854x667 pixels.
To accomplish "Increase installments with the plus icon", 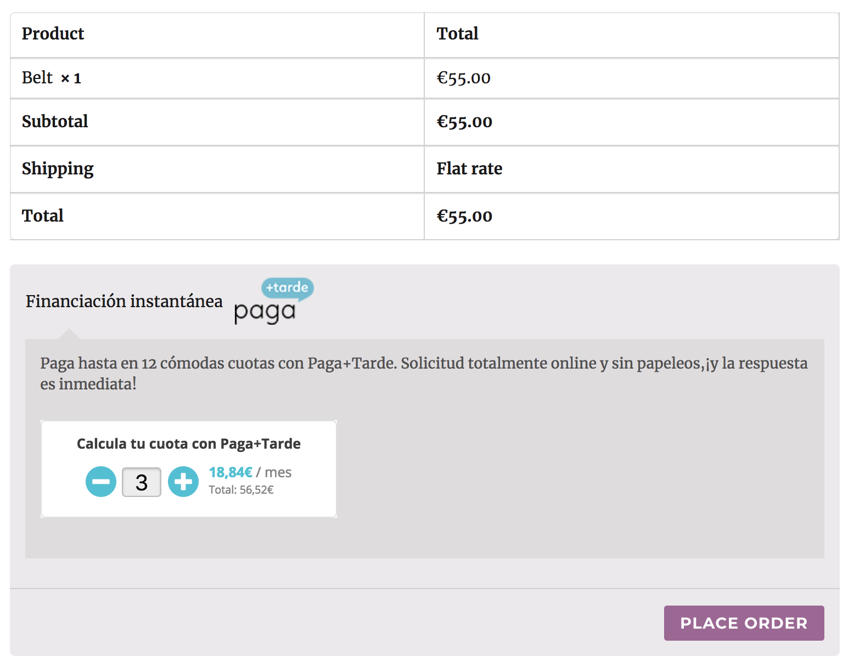I will (183, 482).
